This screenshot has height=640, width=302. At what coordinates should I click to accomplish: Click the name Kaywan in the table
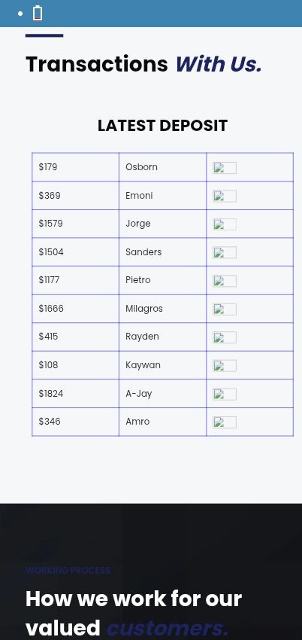143,365
